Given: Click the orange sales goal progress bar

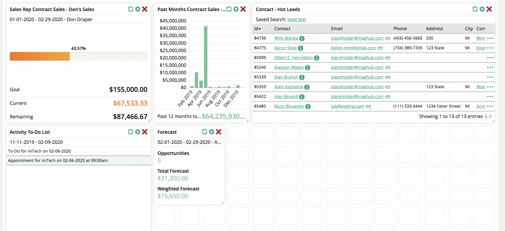Looking at the screenshot, I should pyautogui.click(x=40, y=56).
